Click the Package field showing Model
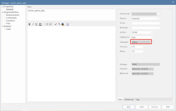The height and width of the screenshot is (111, 176). 146,64
